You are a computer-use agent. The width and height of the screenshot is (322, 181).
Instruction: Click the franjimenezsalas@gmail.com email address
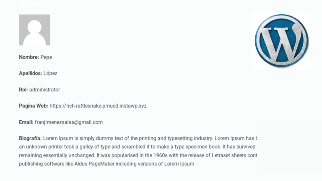point(69,122)
